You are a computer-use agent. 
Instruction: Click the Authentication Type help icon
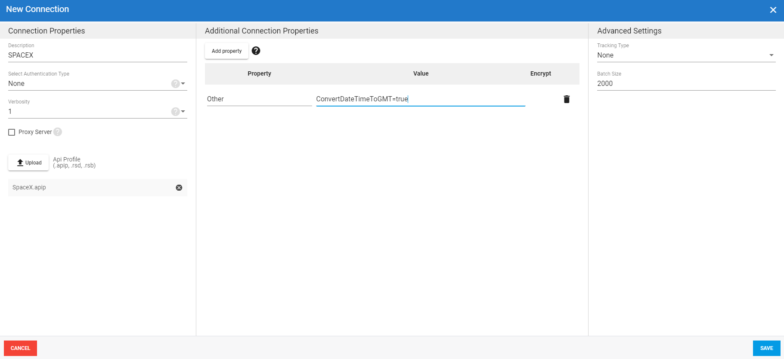175,84
